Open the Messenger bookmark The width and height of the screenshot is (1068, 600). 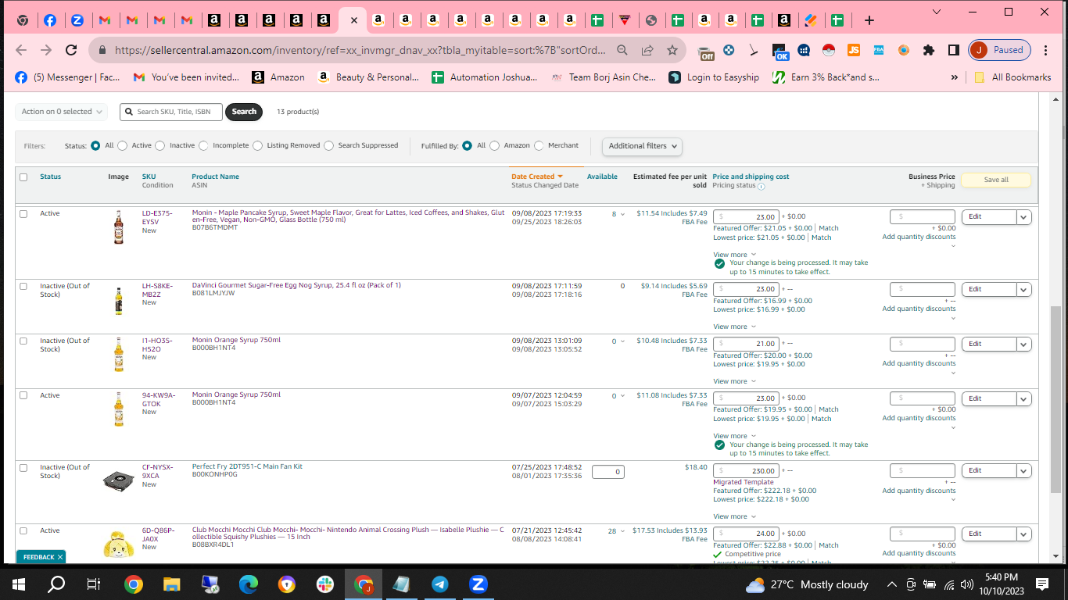click(x=68, y=77)
